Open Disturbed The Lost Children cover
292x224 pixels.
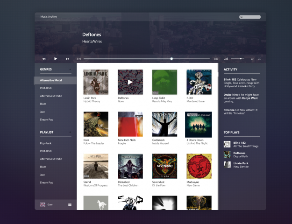pos(130,166)
